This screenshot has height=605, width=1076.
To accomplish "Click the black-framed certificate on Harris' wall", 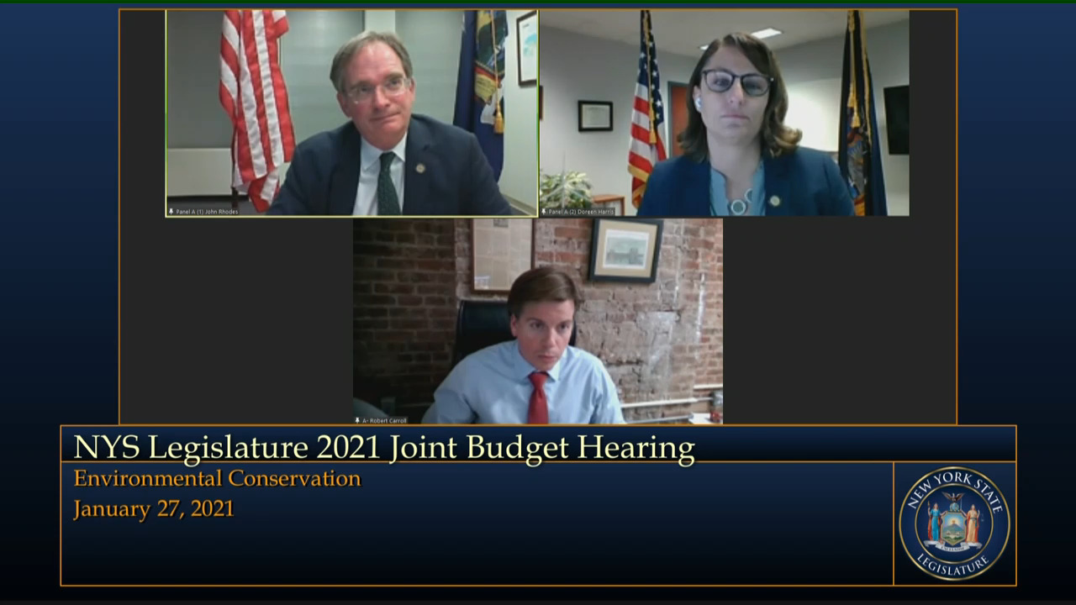I will (x=595, y=115).
